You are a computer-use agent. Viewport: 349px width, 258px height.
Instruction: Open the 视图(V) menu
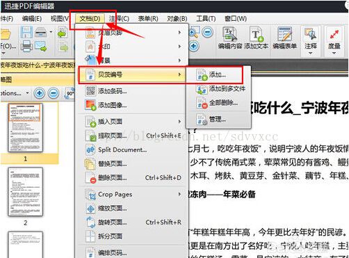pos(60,19)
